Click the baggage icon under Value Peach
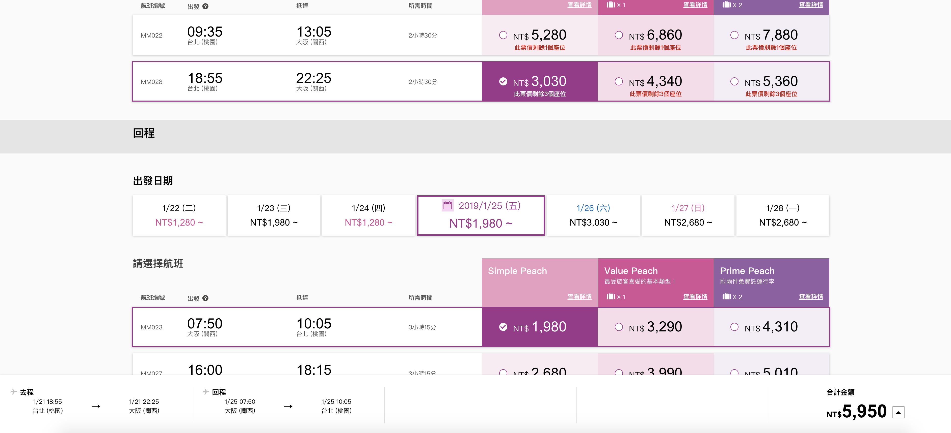Image resolution: width=951 pixels, height=433 pixels. coord(611,296)
